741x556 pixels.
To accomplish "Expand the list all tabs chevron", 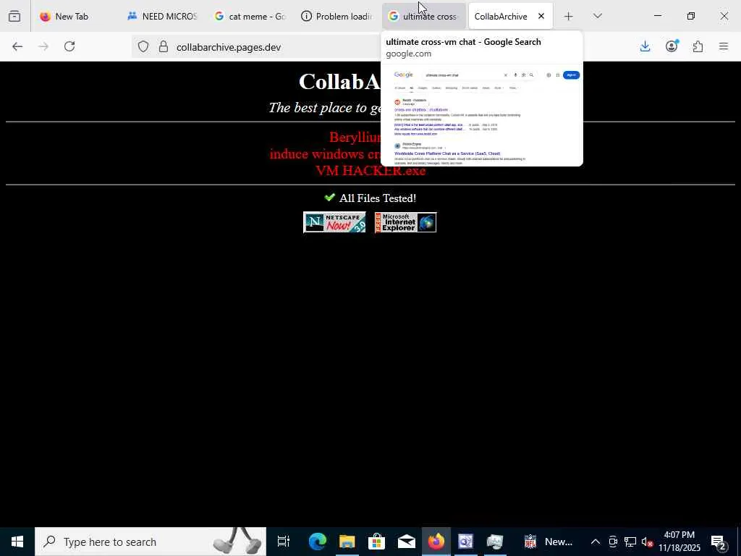I will click(598, 16).
